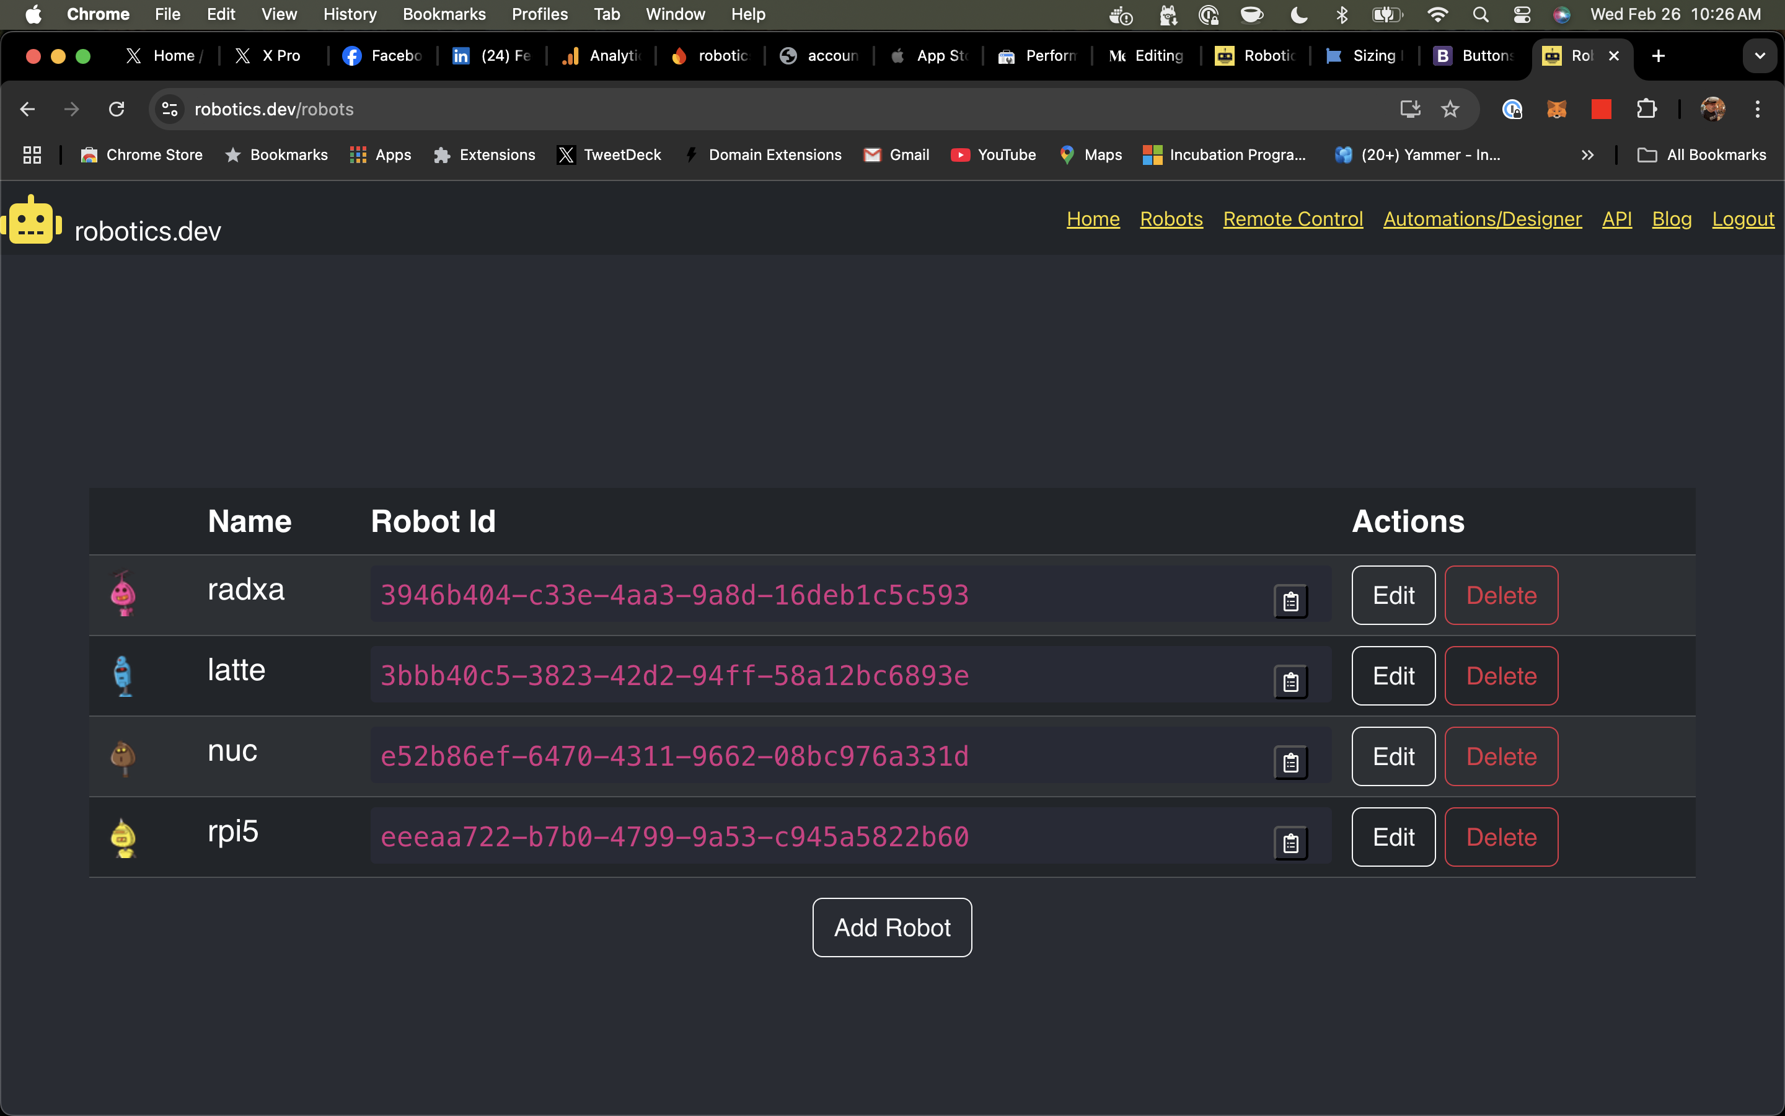Click the rpi5 robot avatar

tap(123, 837)
